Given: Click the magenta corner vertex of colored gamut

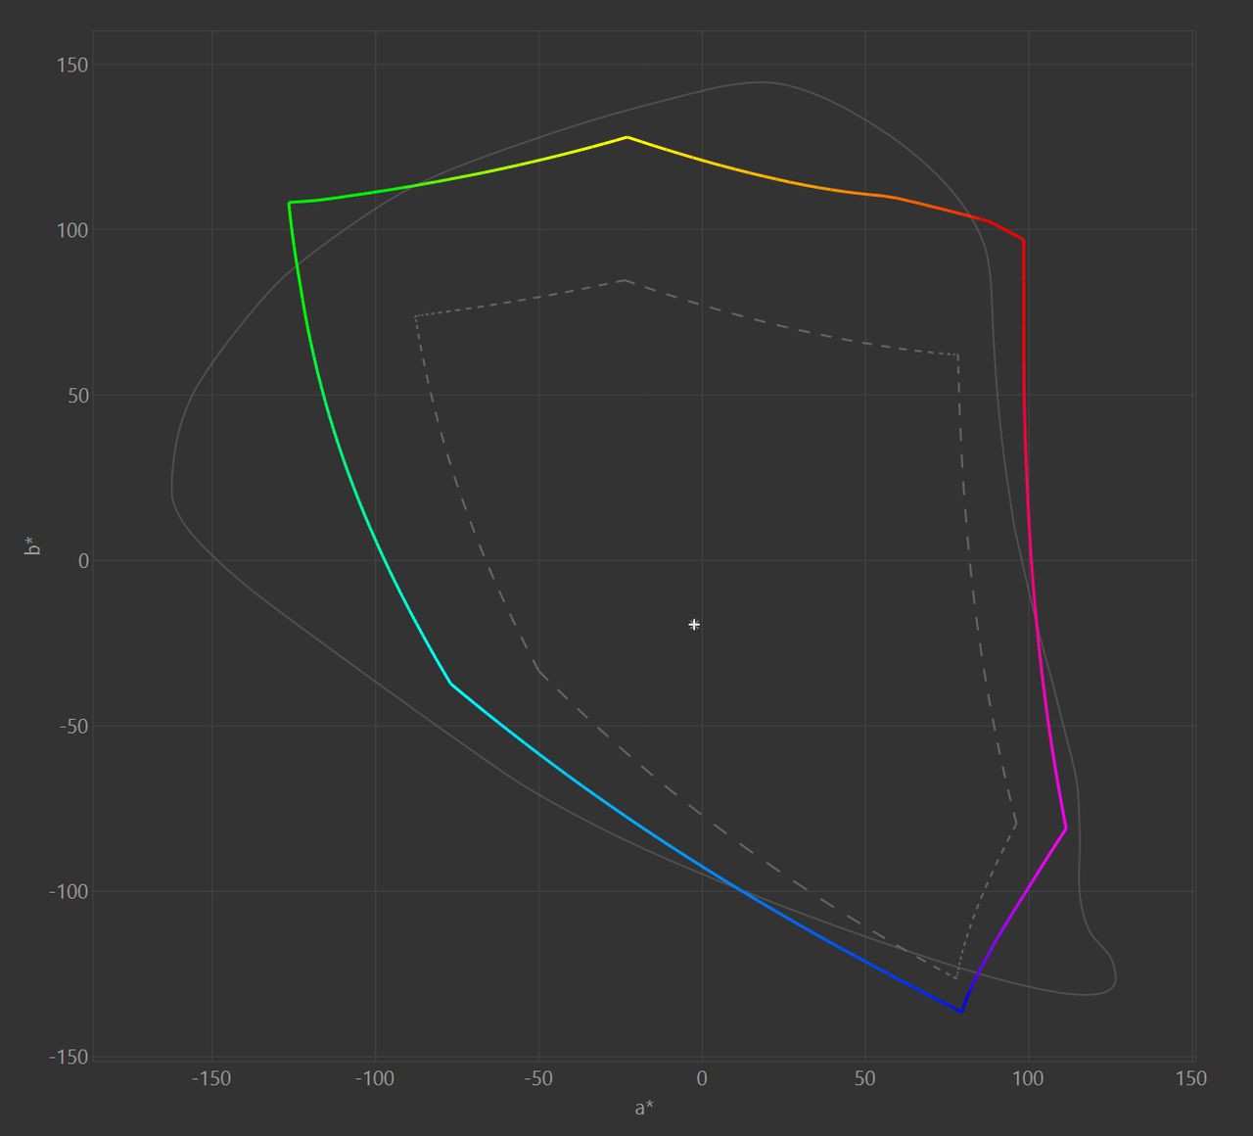Looking at the screenshot, I should click(1065, 828).
